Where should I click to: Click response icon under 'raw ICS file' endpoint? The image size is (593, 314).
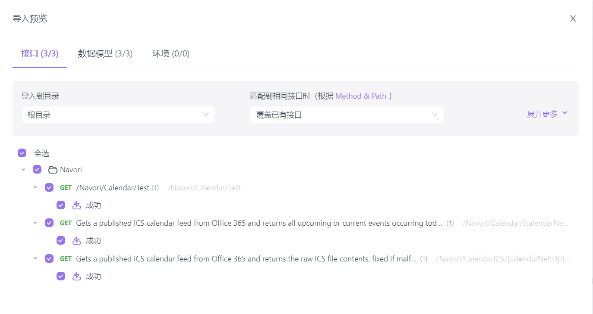76,276
